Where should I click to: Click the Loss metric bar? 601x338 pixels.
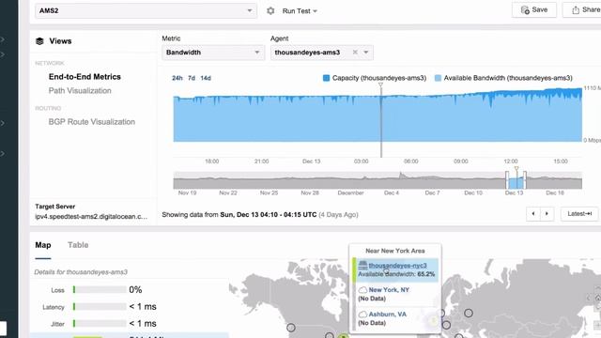pos(100,290)
